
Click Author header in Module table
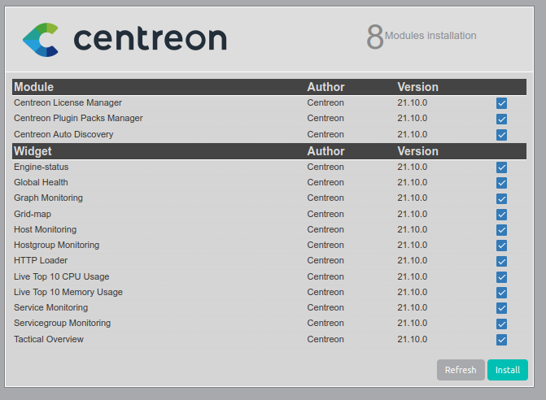[326, 87]
